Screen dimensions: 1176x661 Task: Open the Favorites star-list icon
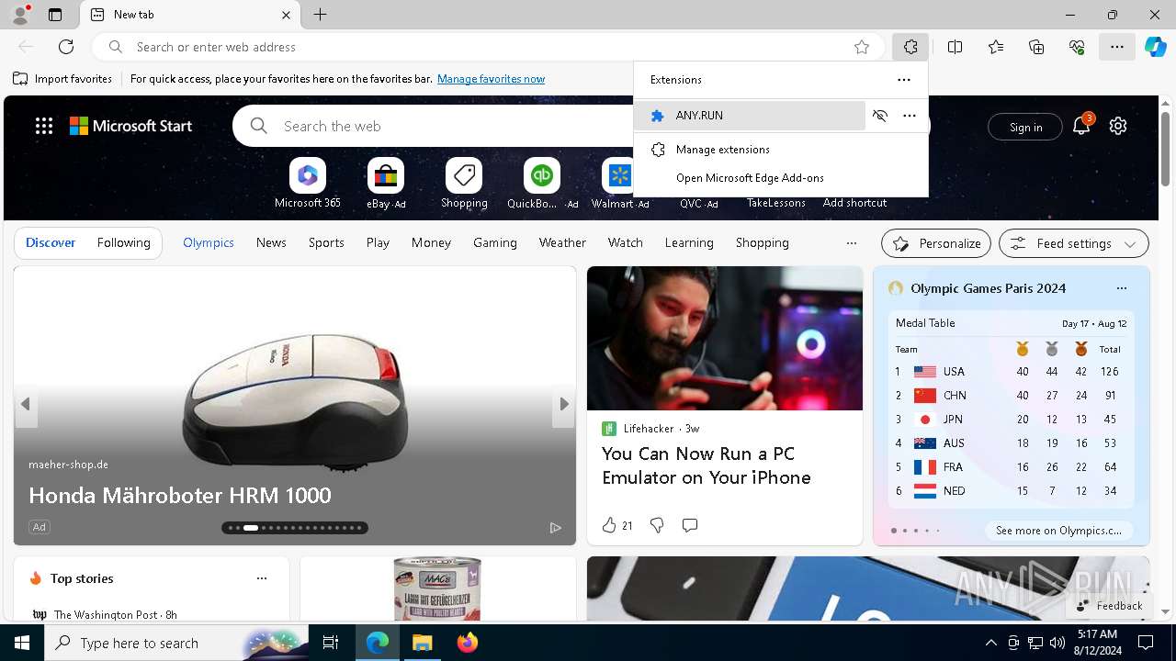tap(996, 47)
